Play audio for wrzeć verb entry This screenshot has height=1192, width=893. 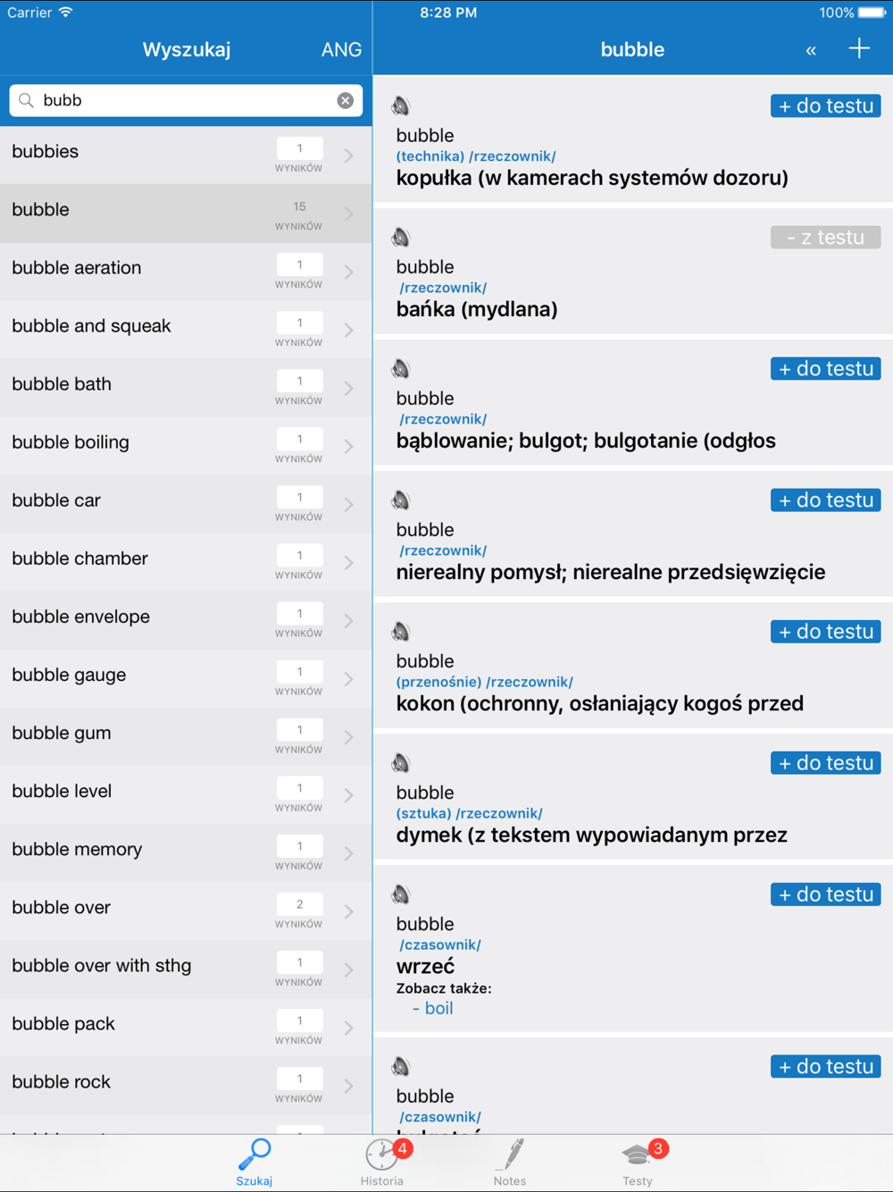click(401, 894)
